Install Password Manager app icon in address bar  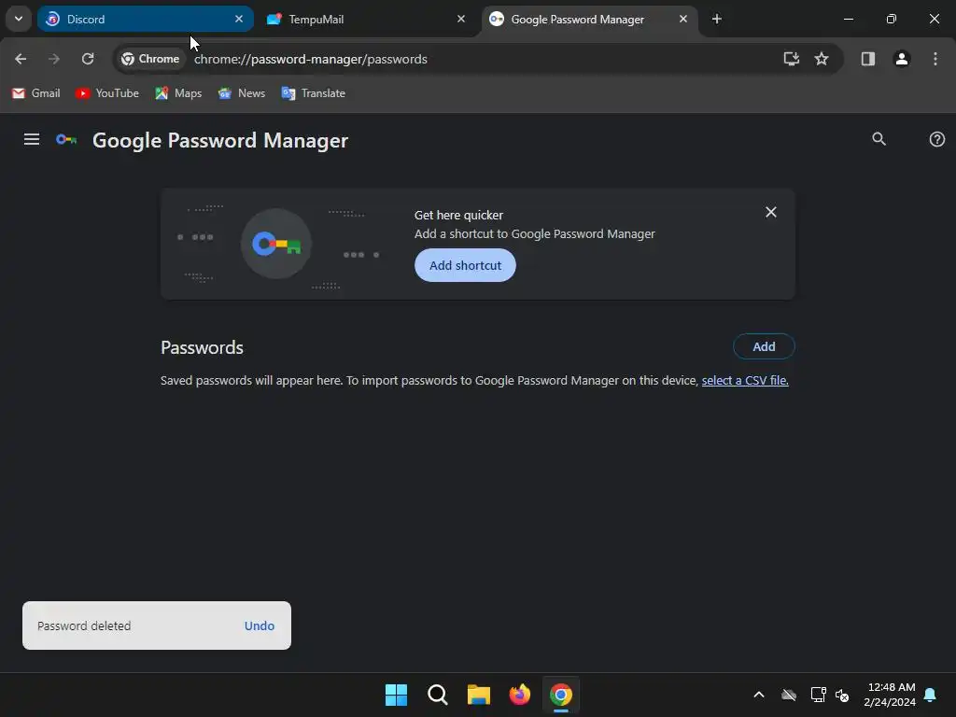tap(791, 59)
